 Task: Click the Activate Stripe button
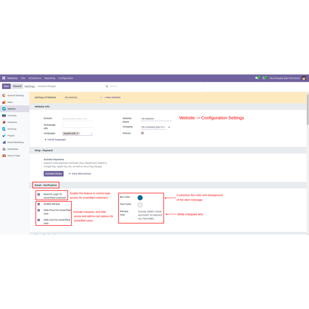coord(53,174)
